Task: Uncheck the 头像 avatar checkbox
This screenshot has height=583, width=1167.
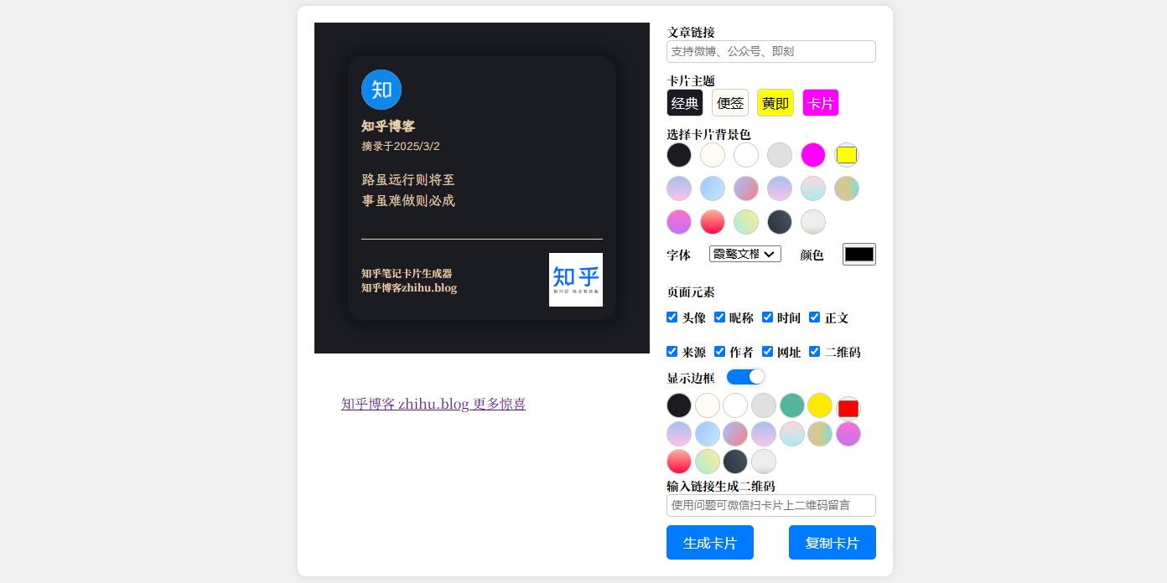Action: tap(672, 317)
